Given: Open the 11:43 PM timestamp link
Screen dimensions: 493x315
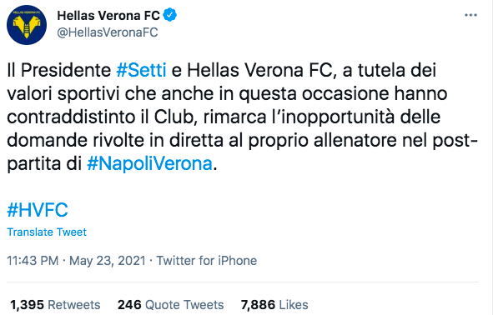Looking at the screenshot, I should [33, 261].
